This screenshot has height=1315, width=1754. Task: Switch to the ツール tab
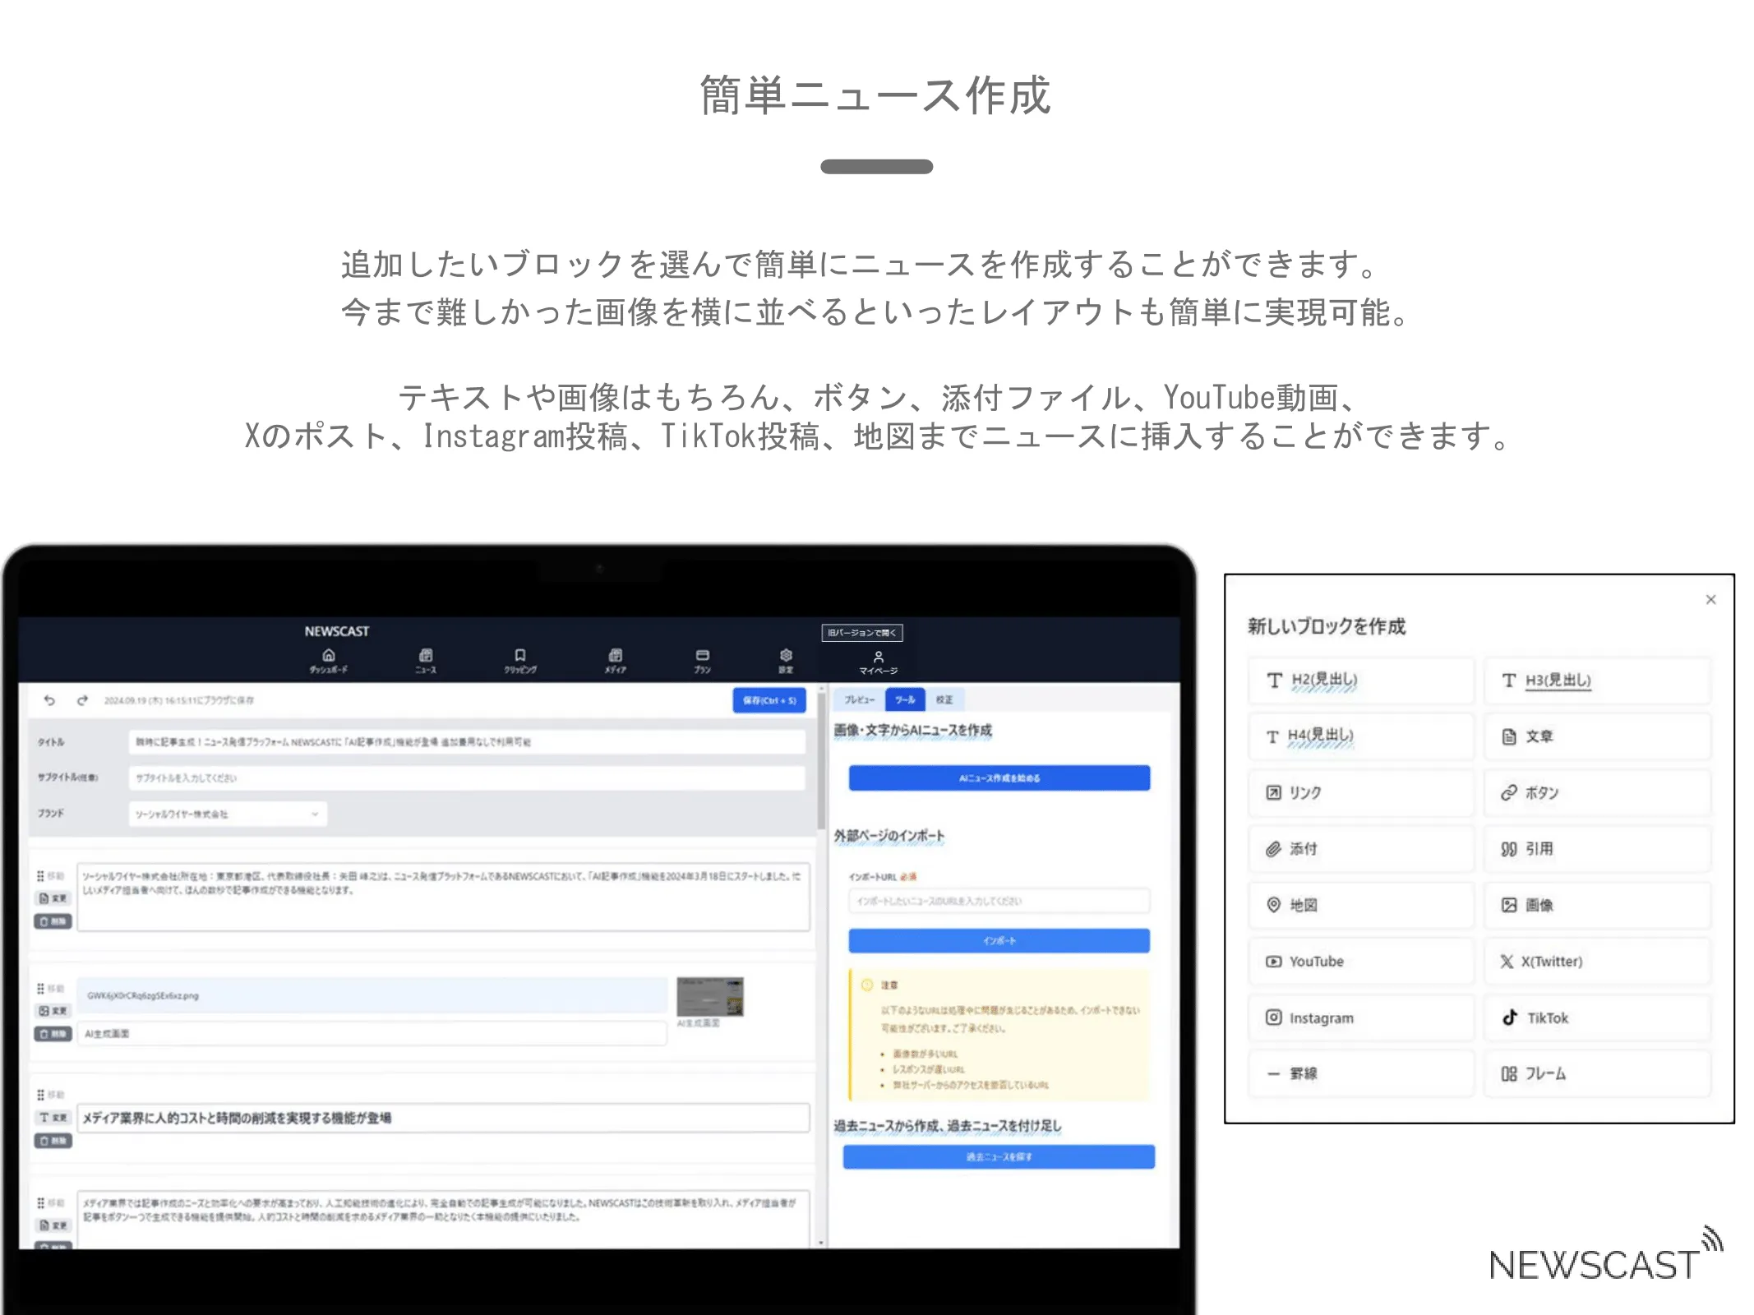click(905, 699)
